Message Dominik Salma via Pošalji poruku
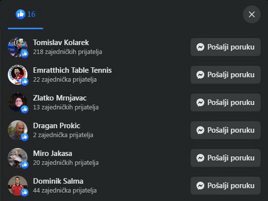Viewport: 268px width, 201px height. click(x=226, y=185)
